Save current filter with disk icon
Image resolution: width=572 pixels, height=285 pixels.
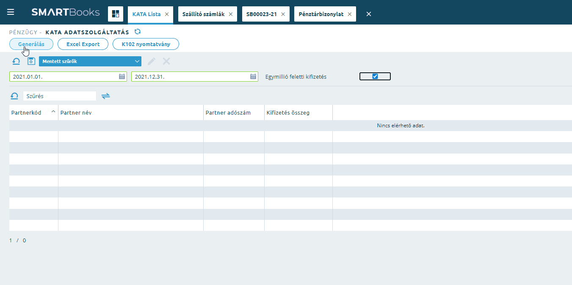tap(31, 61)
